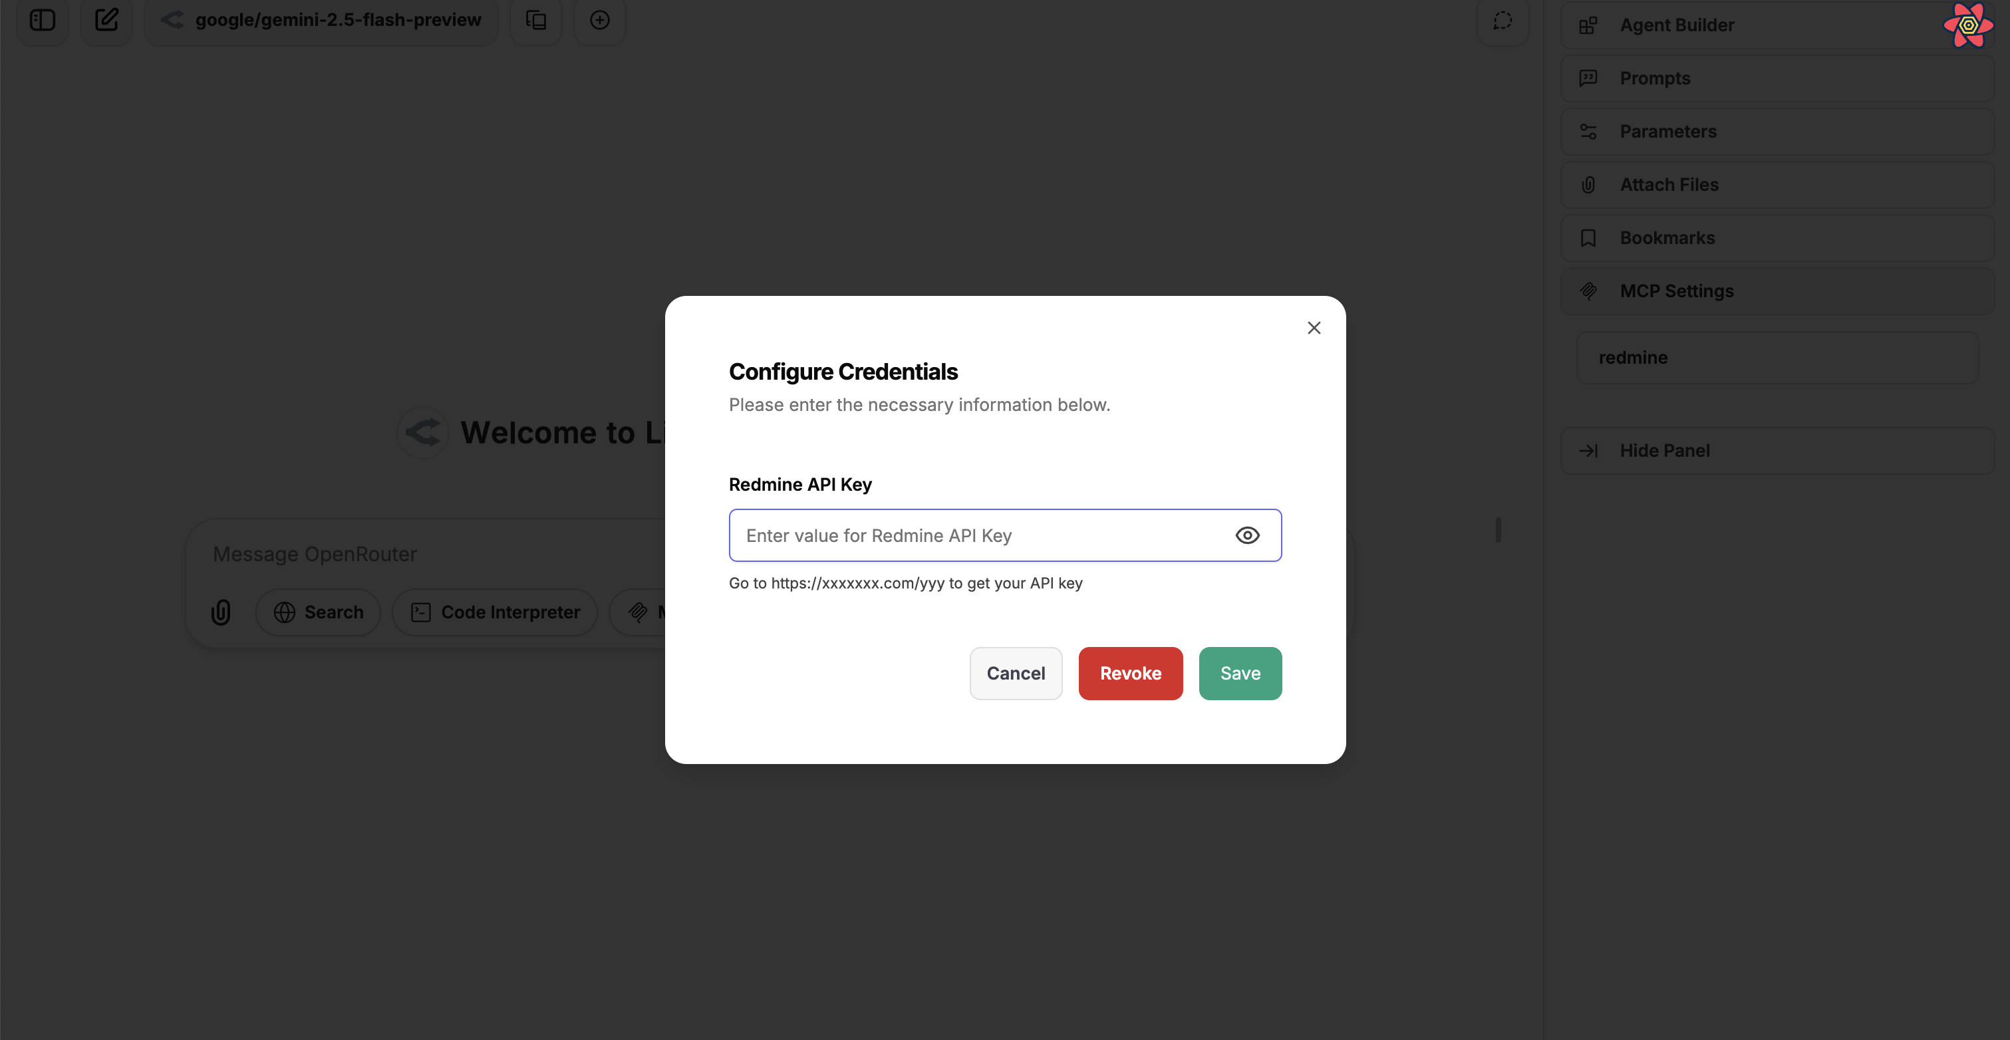This screenshot has width=2010, height=1040.
Task: Click the React Query devtools flower icon
Action: (1969, 25)
